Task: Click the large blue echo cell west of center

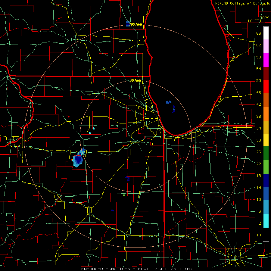Action: pos(77,161)
